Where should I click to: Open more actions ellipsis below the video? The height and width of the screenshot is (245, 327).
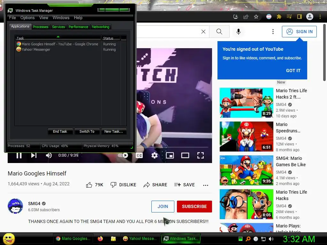206,185
